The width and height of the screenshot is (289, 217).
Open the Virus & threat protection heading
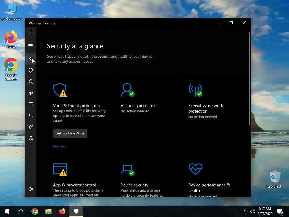point(76,106)
